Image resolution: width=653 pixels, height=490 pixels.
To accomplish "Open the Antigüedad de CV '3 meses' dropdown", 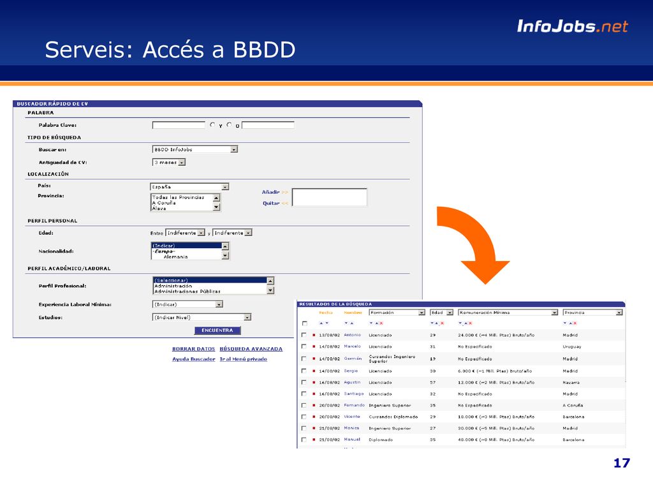I will pyautogui.click(x=168, y=162).
